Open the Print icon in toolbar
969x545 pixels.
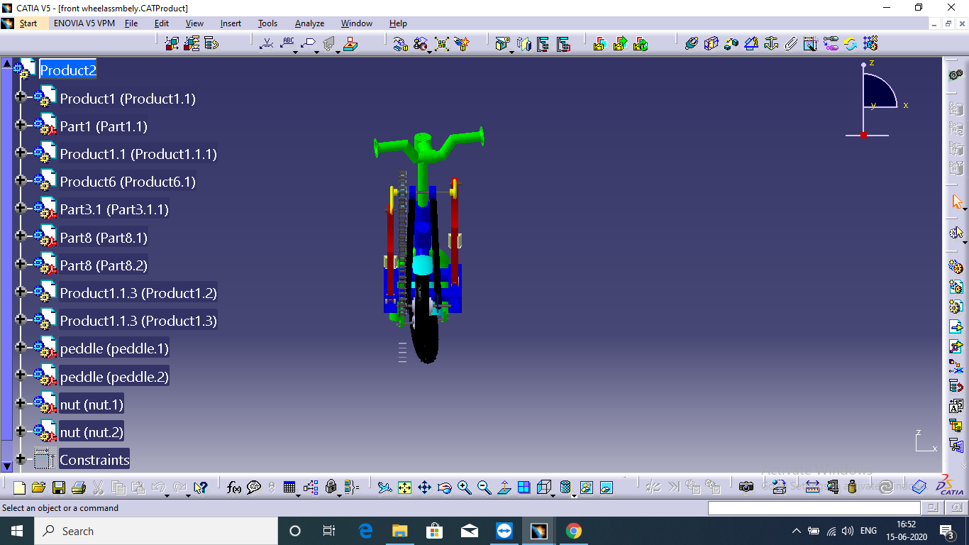click(79, 488)
